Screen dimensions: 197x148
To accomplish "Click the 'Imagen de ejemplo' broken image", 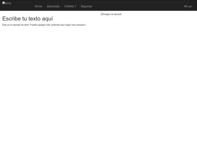I will point(111,14).
